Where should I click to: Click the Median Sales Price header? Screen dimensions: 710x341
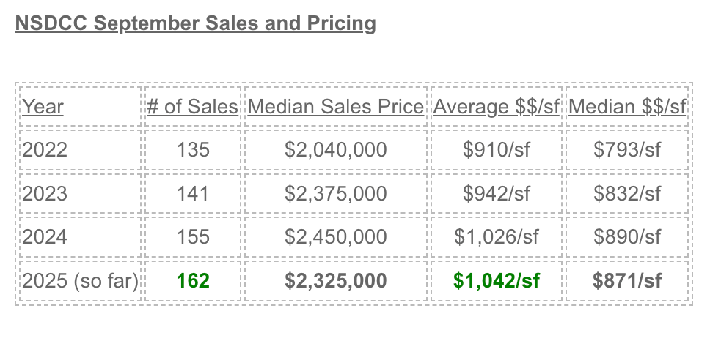pyautogui.click(x=336, y=107)
